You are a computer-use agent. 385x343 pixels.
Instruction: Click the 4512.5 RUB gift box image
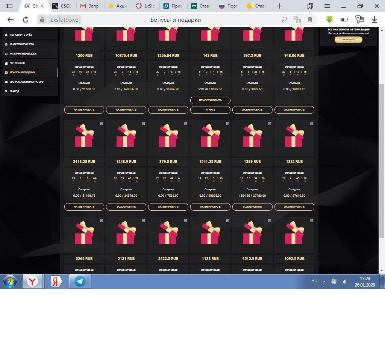(252, 232)
